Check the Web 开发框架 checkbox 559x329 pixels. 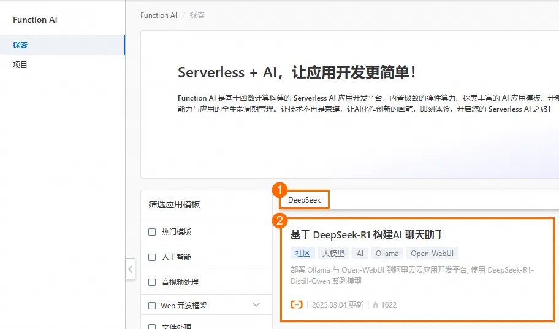tap(152, 306)
